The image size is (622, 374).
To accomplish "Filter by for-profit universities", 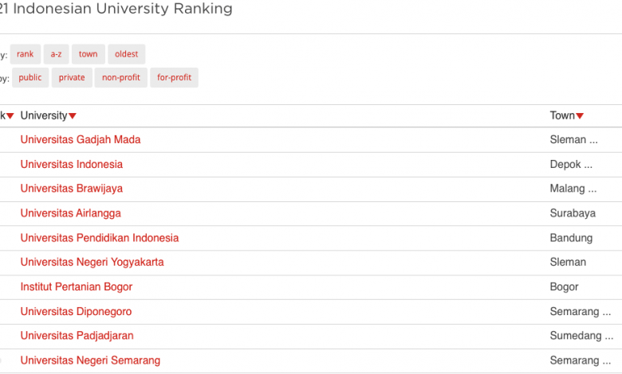I will click(174, 78).
